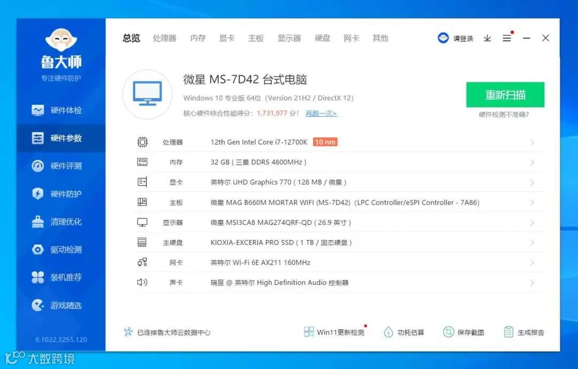Viewport: 578px width, 369px height.
Task: Open 功耗估算 power estimate
Action: coord(404,332)
